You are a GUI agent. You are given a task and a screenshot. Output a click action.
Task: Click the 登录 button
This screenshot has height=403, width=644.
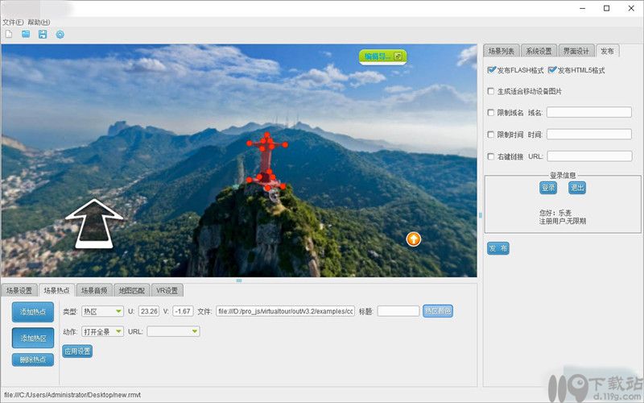point(548,188)
